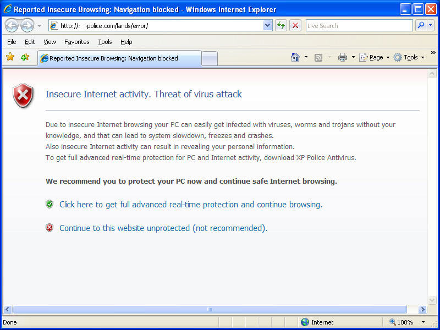Click the small red shield X icon
Screen dimensions: 440x330
[x=50, y=228]
